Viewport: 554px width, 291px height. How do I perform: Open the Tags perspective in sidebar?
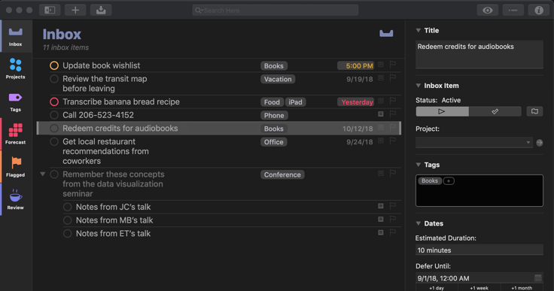[x=16, y=102]
